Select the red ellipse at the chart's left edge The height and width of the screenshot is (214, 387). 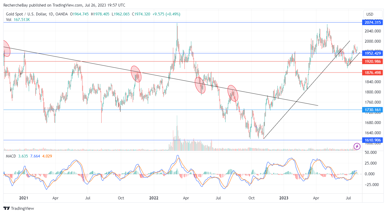pyautogui.click(x=6, y=49)
